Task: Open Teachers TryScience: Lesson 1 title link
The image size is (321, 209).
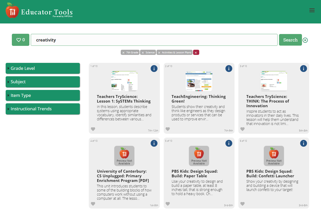Action: (124, 99)
